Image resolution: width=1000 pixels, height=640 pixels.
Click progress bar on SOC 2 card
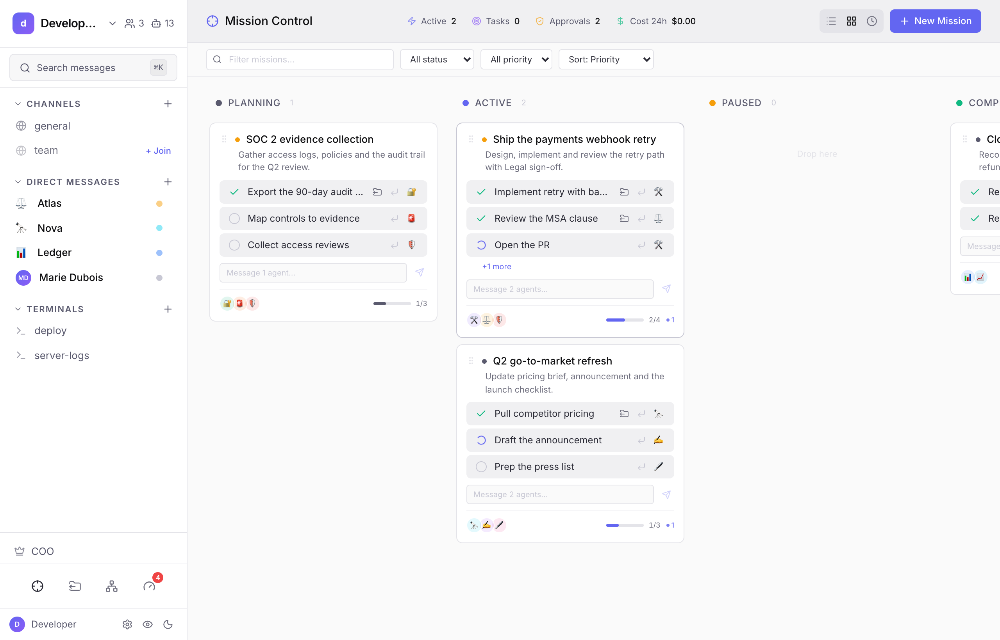pyautogui.click(x=392, y=304)
